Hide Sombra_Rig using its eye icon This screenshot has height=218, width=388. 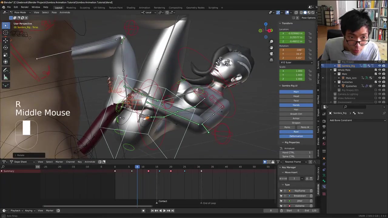[x=380, y=66]
